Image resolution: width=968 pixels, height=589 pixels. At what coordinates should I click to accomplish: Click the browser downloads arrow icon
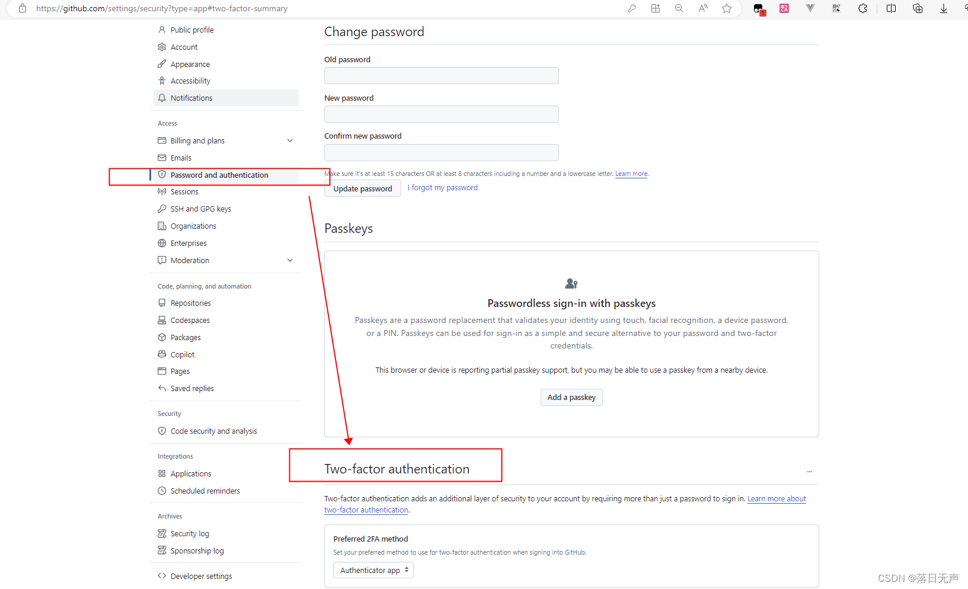[x=944, y=8]
